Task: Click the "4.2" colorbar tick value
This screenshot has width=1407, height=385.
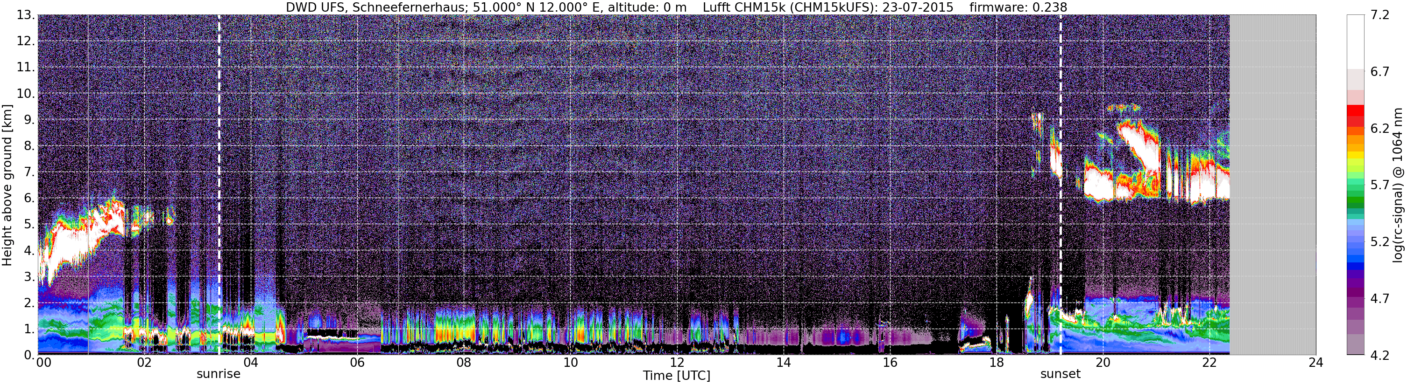Action: click(x=1380, y=355)
